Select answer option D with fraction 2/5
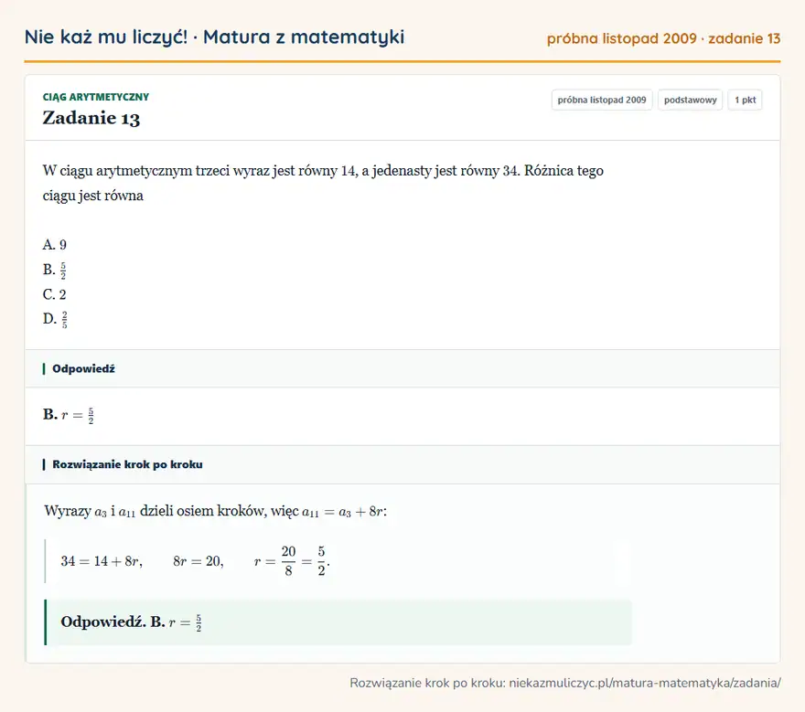Screen dimensions: 805x712 (55, 319)
